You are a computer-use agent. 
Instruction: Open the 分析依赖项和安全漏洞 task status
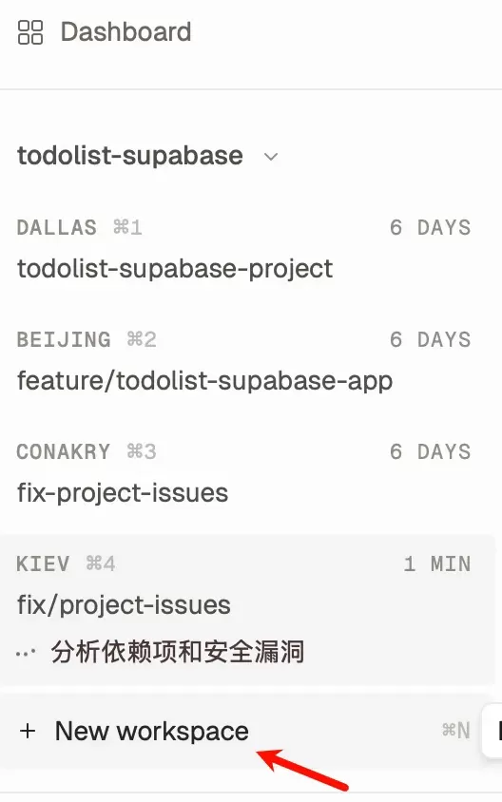click(x=177, y=652)
